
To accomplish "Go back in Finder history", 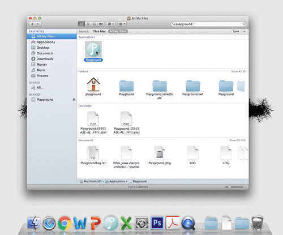I will (x=32, y=24).
